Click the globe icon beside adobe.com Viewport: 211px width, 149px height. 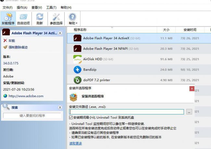tap(5, 96)
